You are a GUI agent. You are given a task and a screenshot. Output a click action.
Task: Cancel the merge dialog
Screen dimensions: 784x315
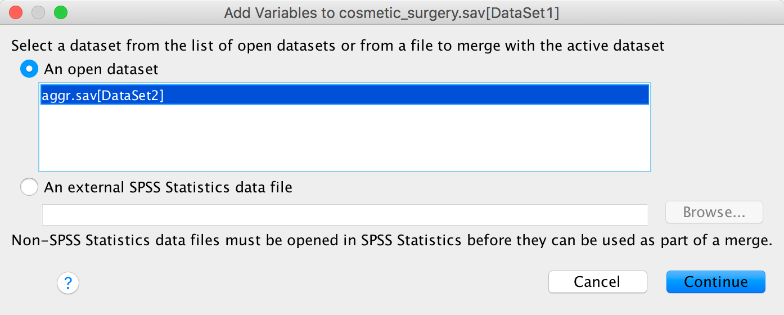point(597,282)
